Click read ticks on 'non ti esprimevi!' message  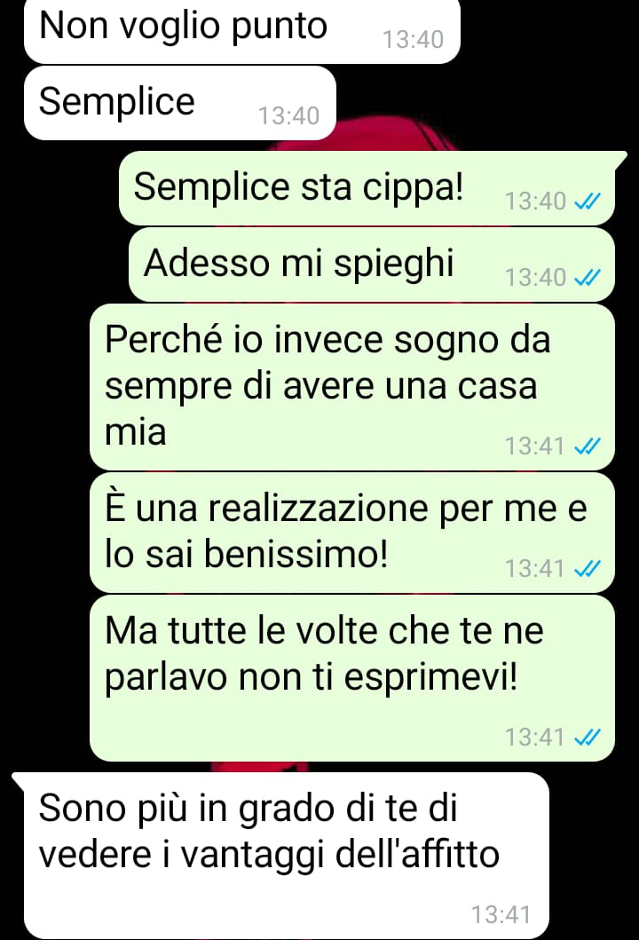588,738
